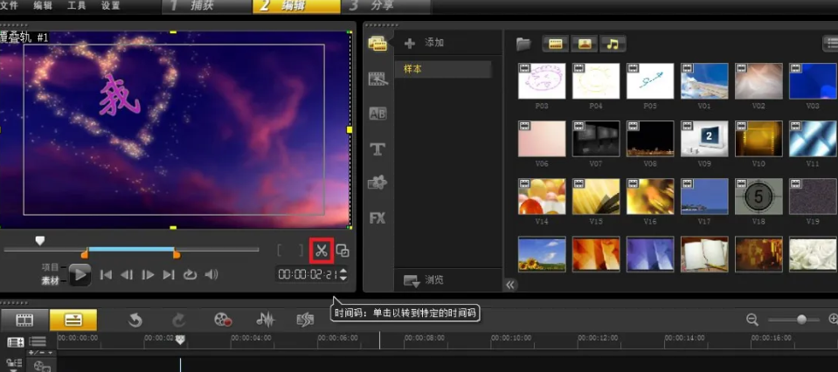Click the timeline zoom in magnifier

(833, 320)
